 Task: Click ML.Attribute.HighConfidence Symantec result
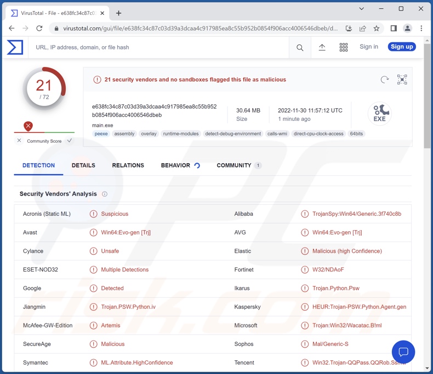coord(137,362)
